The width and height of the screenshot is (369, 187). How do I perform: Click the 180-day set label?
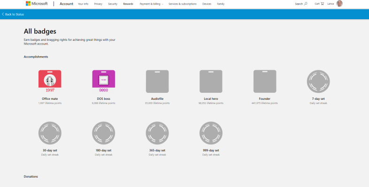[104, 150]
